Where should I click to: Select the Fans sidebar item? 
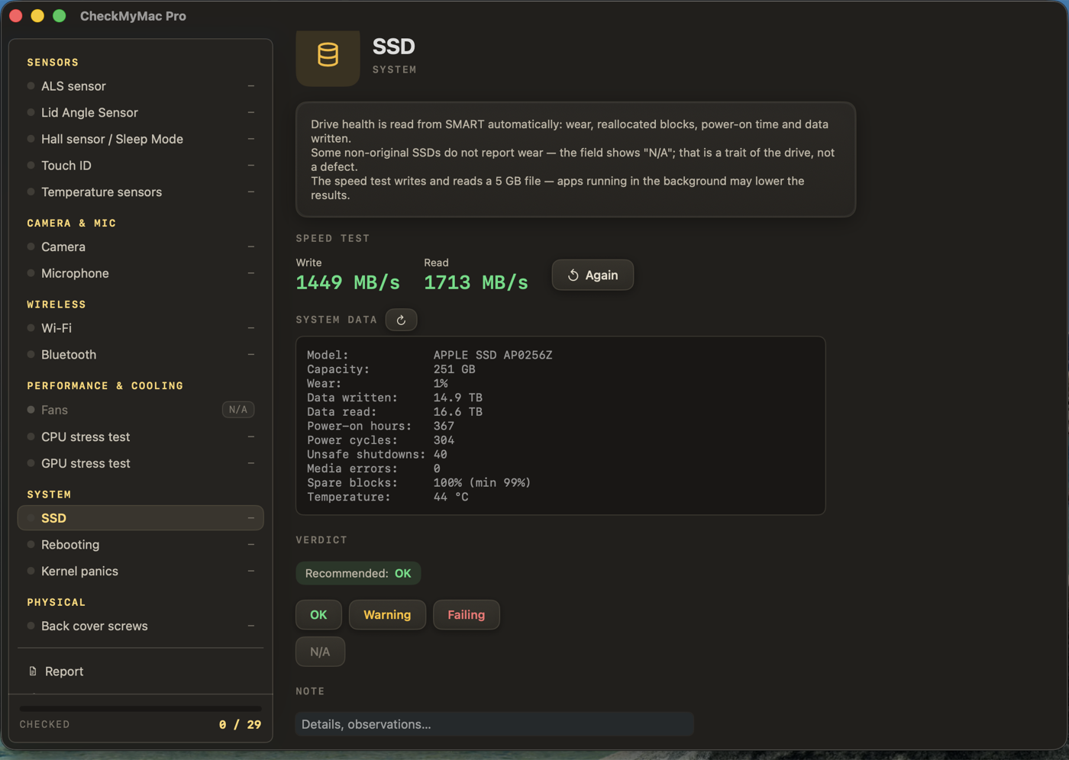click(140, 410)
